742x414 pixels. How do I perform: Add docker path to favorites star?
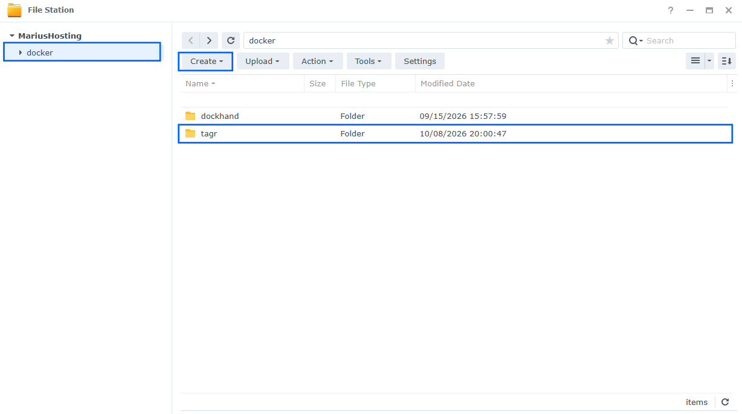tap(610, 40)
